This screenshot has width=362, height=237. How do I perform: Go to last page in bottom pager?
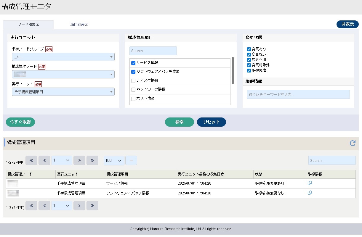pos(92,206)
